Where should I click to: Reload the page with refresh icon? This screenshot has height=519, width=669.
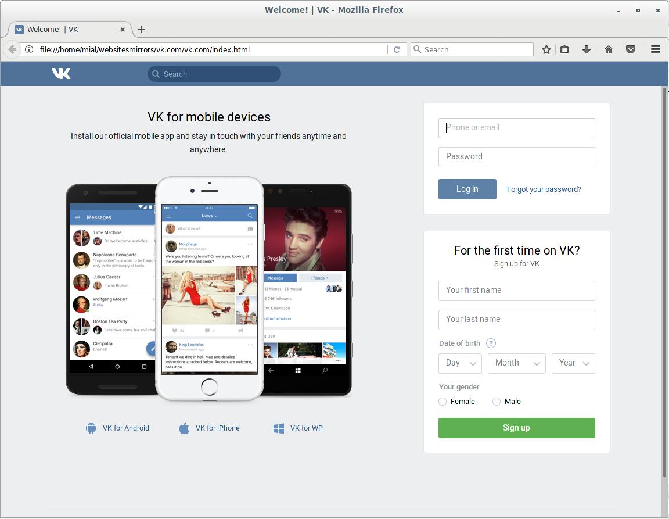pos(397,49)
